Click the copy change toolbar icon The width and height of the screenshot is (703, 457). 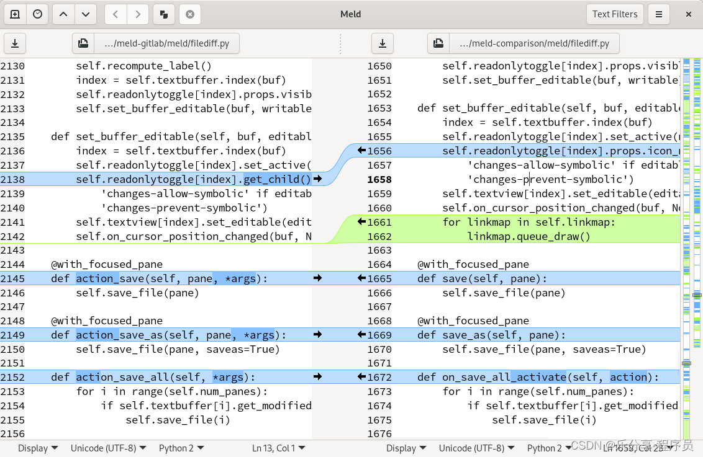pos(164,14)
